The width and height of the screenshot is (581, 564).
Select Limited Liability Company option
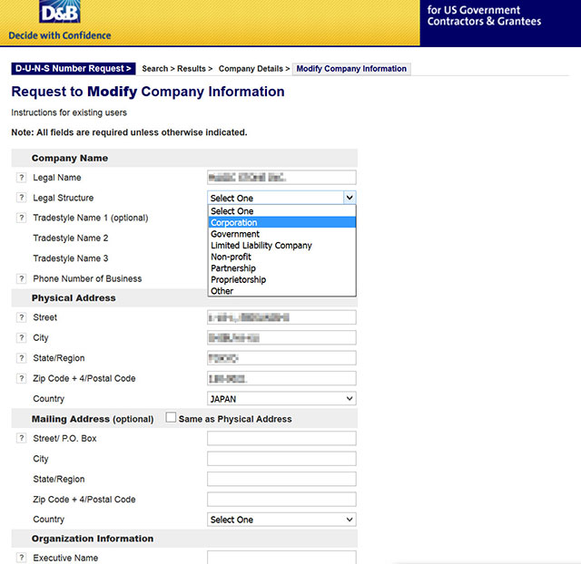281,246
